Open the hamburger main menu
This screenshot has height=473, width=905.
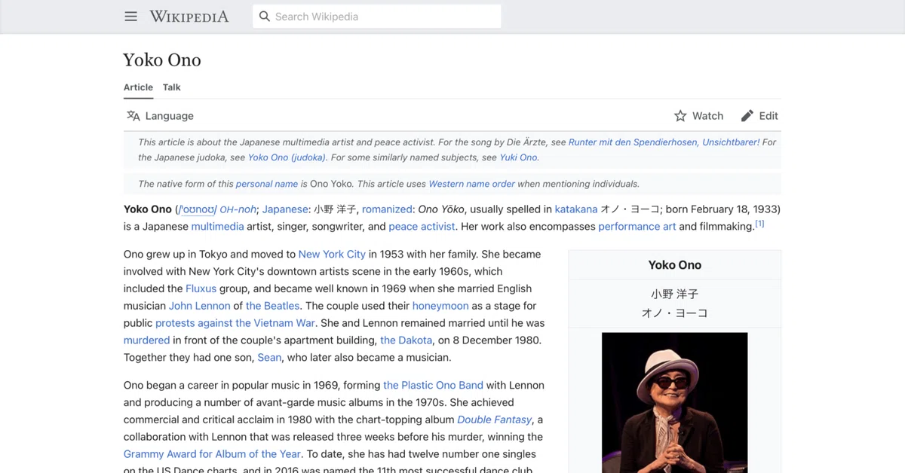(x=131, y=17)
